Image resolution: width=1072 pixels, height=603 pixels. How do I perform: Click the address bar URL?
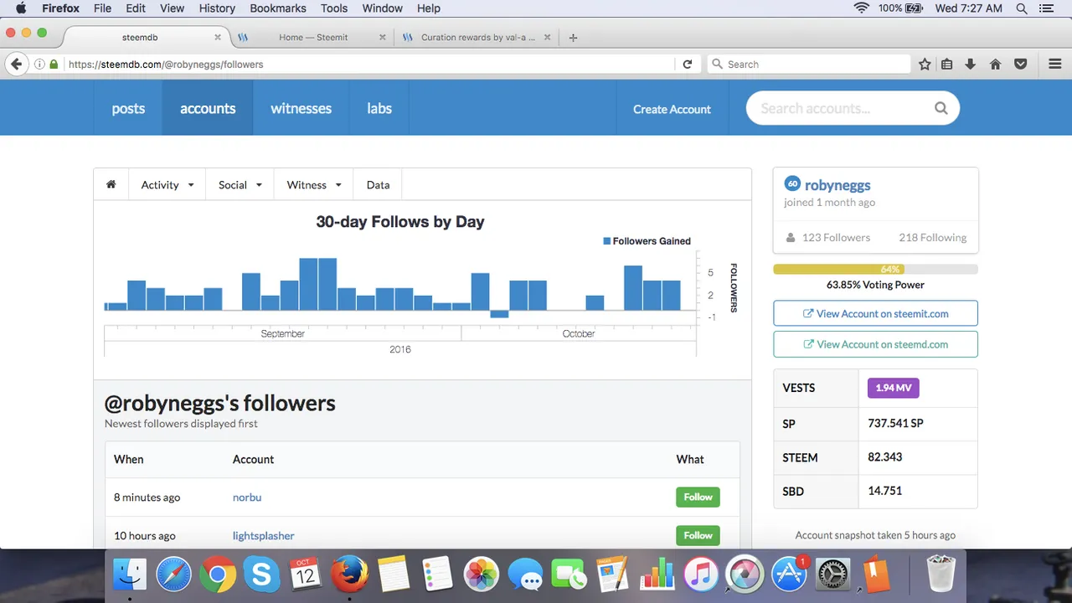tap(166, 64)
